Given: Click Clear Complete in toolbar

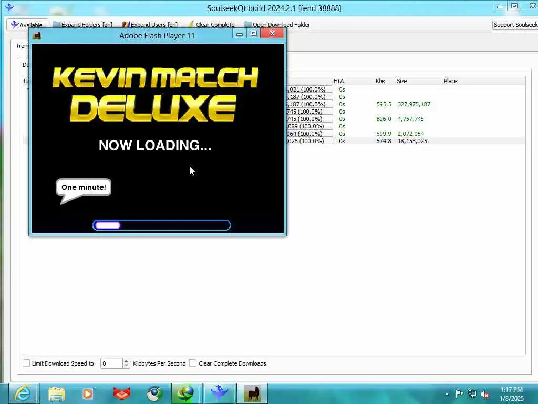Looking at the screenshot, I should click(211, 25).
